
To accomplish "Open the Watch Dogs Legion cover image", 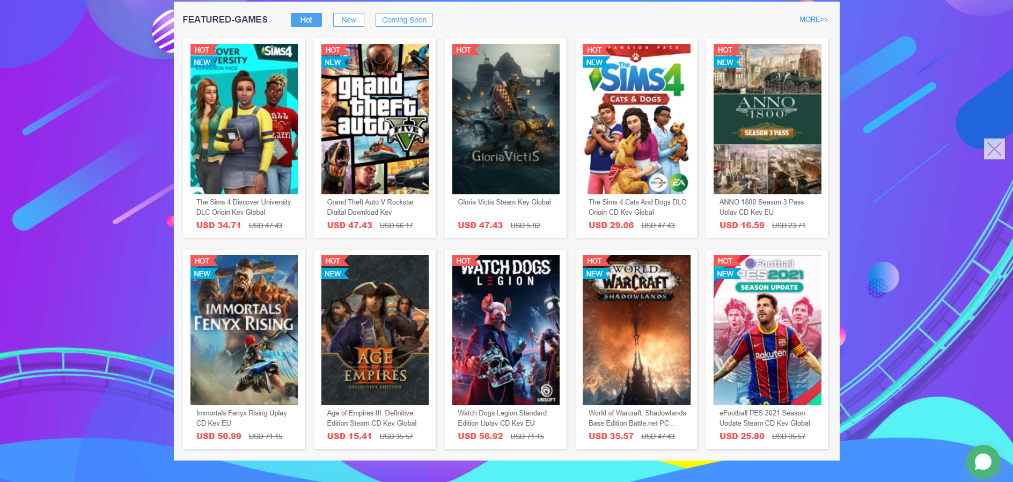I will coord(505,330).
